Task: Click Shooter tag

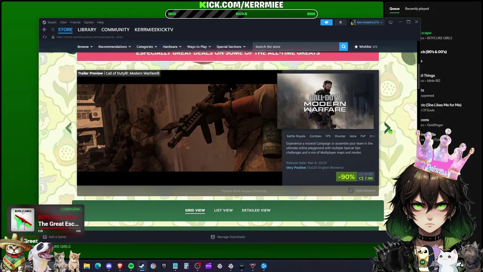Action: pyautogui.click(x=340, y=136)
